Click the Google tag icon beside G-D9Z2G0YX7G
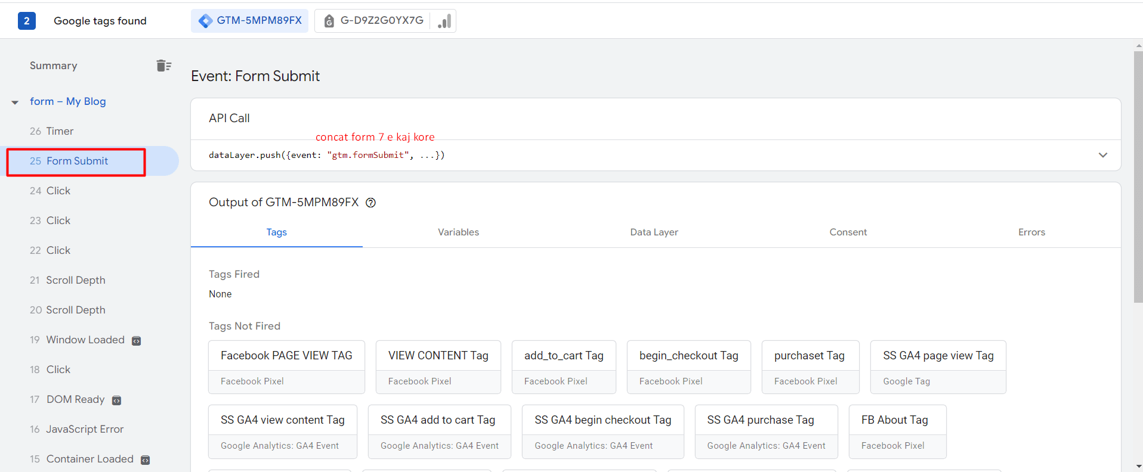This screenshot has width=1143, height=472. pyautogui.click(x=329, y=21)
